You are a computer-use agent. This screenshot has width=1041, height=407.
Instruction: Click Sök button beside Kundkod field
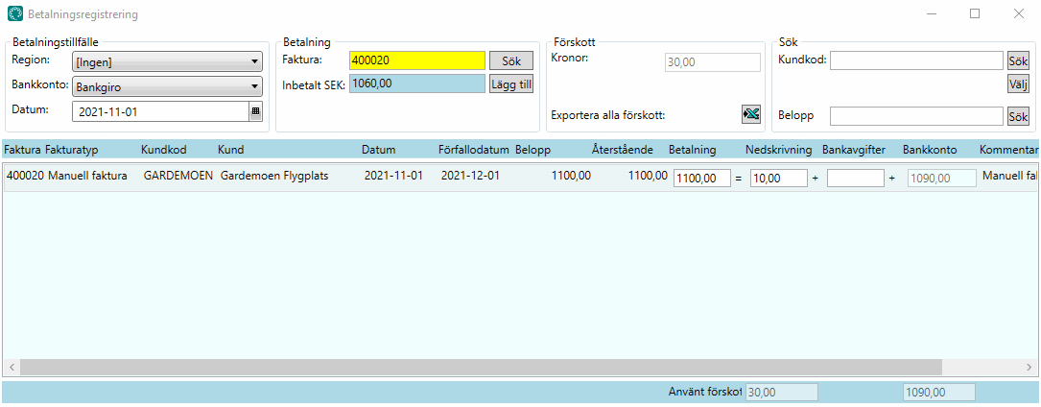pos(1018,60)
